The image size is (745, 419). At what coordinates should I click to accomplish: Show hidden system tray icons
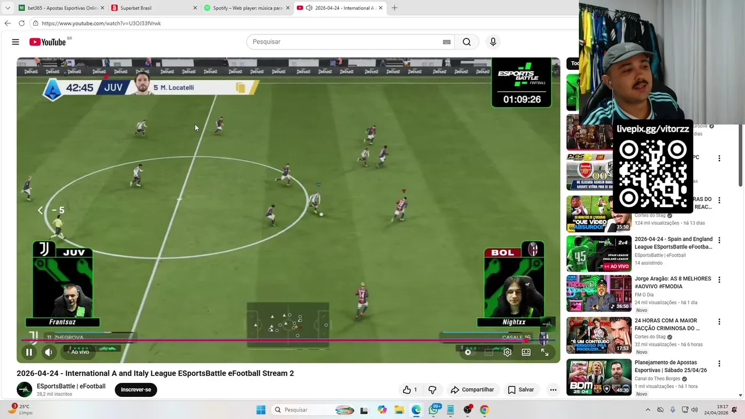click(648, 410)
